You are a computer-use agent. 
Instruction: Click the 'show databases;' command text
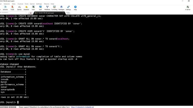[x=27, y=67]
